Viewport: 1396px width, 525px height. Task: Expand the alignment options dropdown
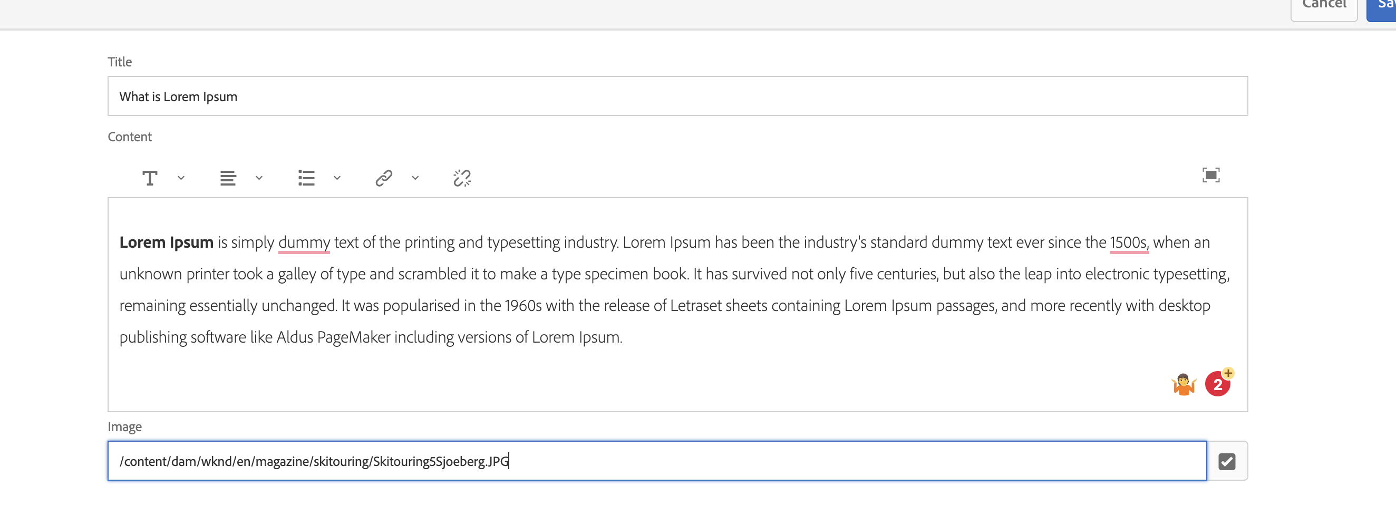pyautogui.click(x=259, y=178)
